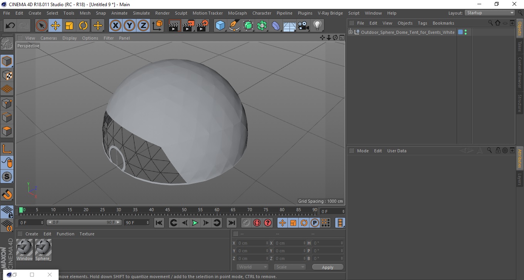Open the V-Ray Bridge menu
Image resolution: width=524 pixels, height=280 pixels.
330,13
